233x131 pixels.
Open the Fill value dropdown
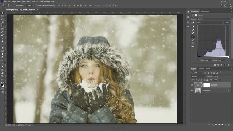pyautogui.click(x=220, y=80)
